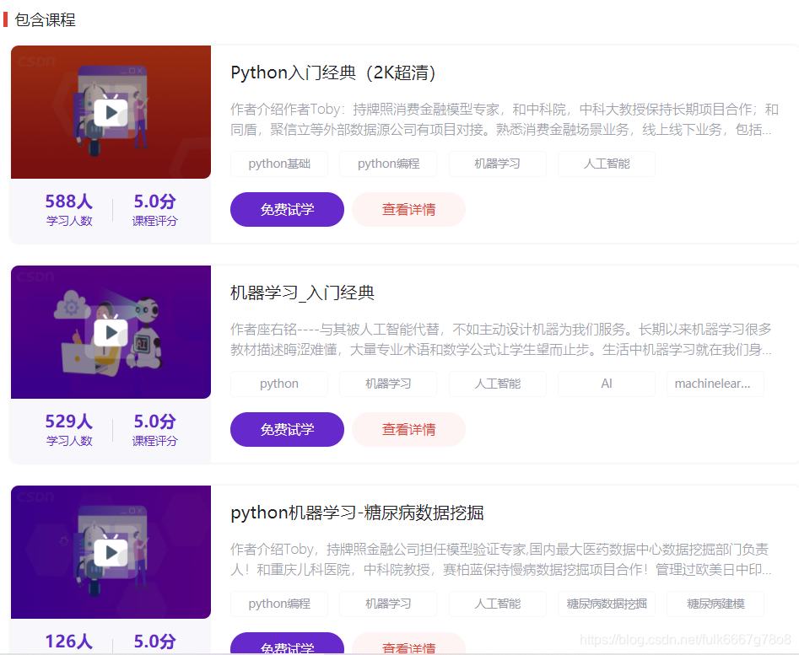Click the play icon on Python入门经典 thumbnail

[111, 112]
